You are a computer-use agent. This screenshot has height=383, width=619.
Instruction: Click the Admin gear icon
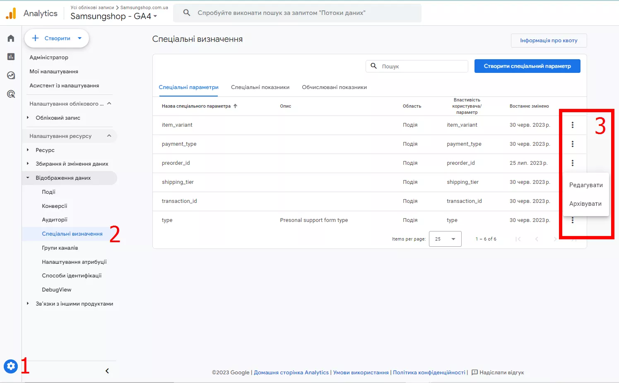11,366
